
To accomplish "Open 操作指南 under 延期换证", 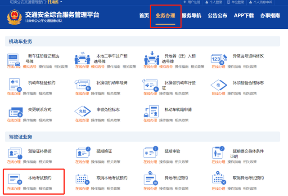I will [x=98, y=162].
